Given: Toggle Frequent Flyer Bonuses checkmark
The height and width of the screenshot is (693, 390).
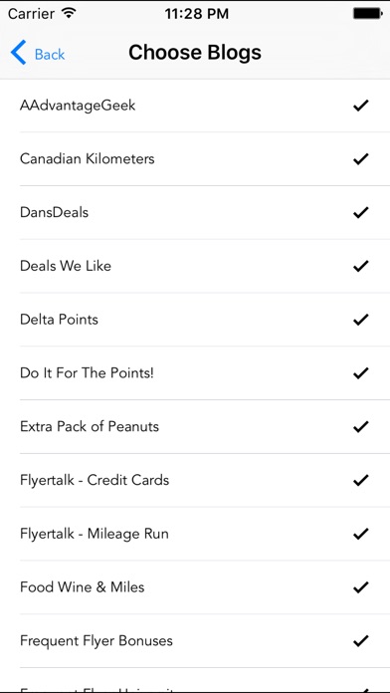Looking at the screenshot, I should [361, 640].
